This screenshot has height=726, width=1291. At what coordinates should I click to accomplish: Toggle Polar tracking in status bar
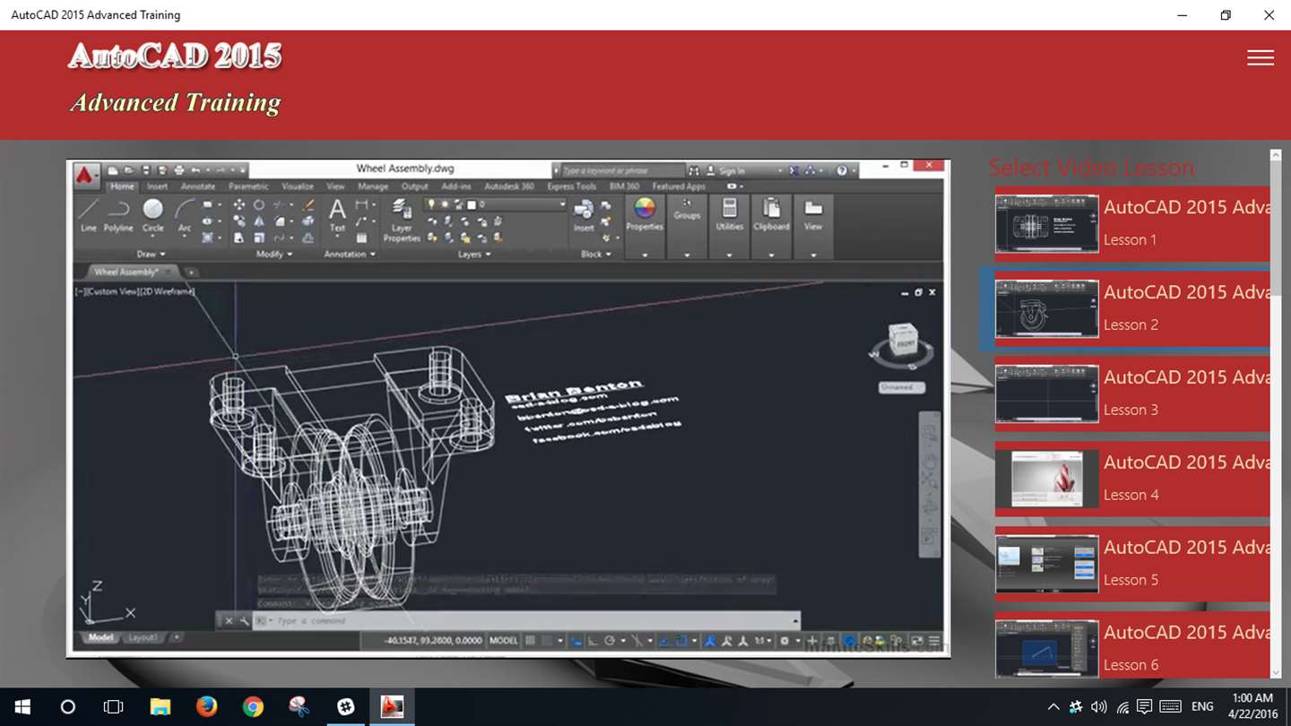tap(610, 641)
